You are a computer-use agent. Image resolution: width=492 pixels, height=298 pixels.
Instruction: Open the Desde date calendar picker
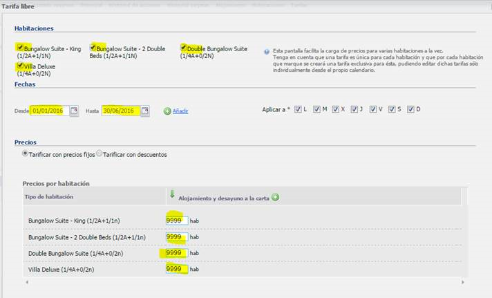tap(74, 111)
